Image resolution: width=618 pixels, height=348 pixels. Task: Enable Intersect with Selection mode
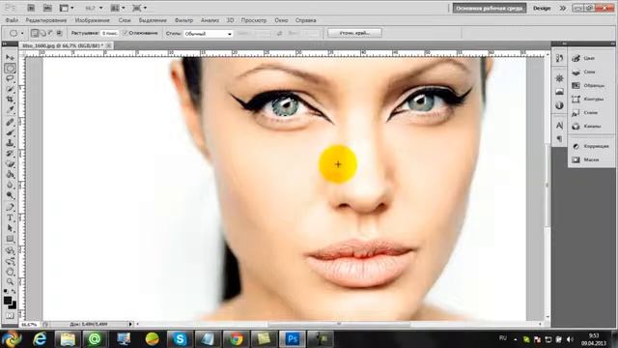point(59,33)
